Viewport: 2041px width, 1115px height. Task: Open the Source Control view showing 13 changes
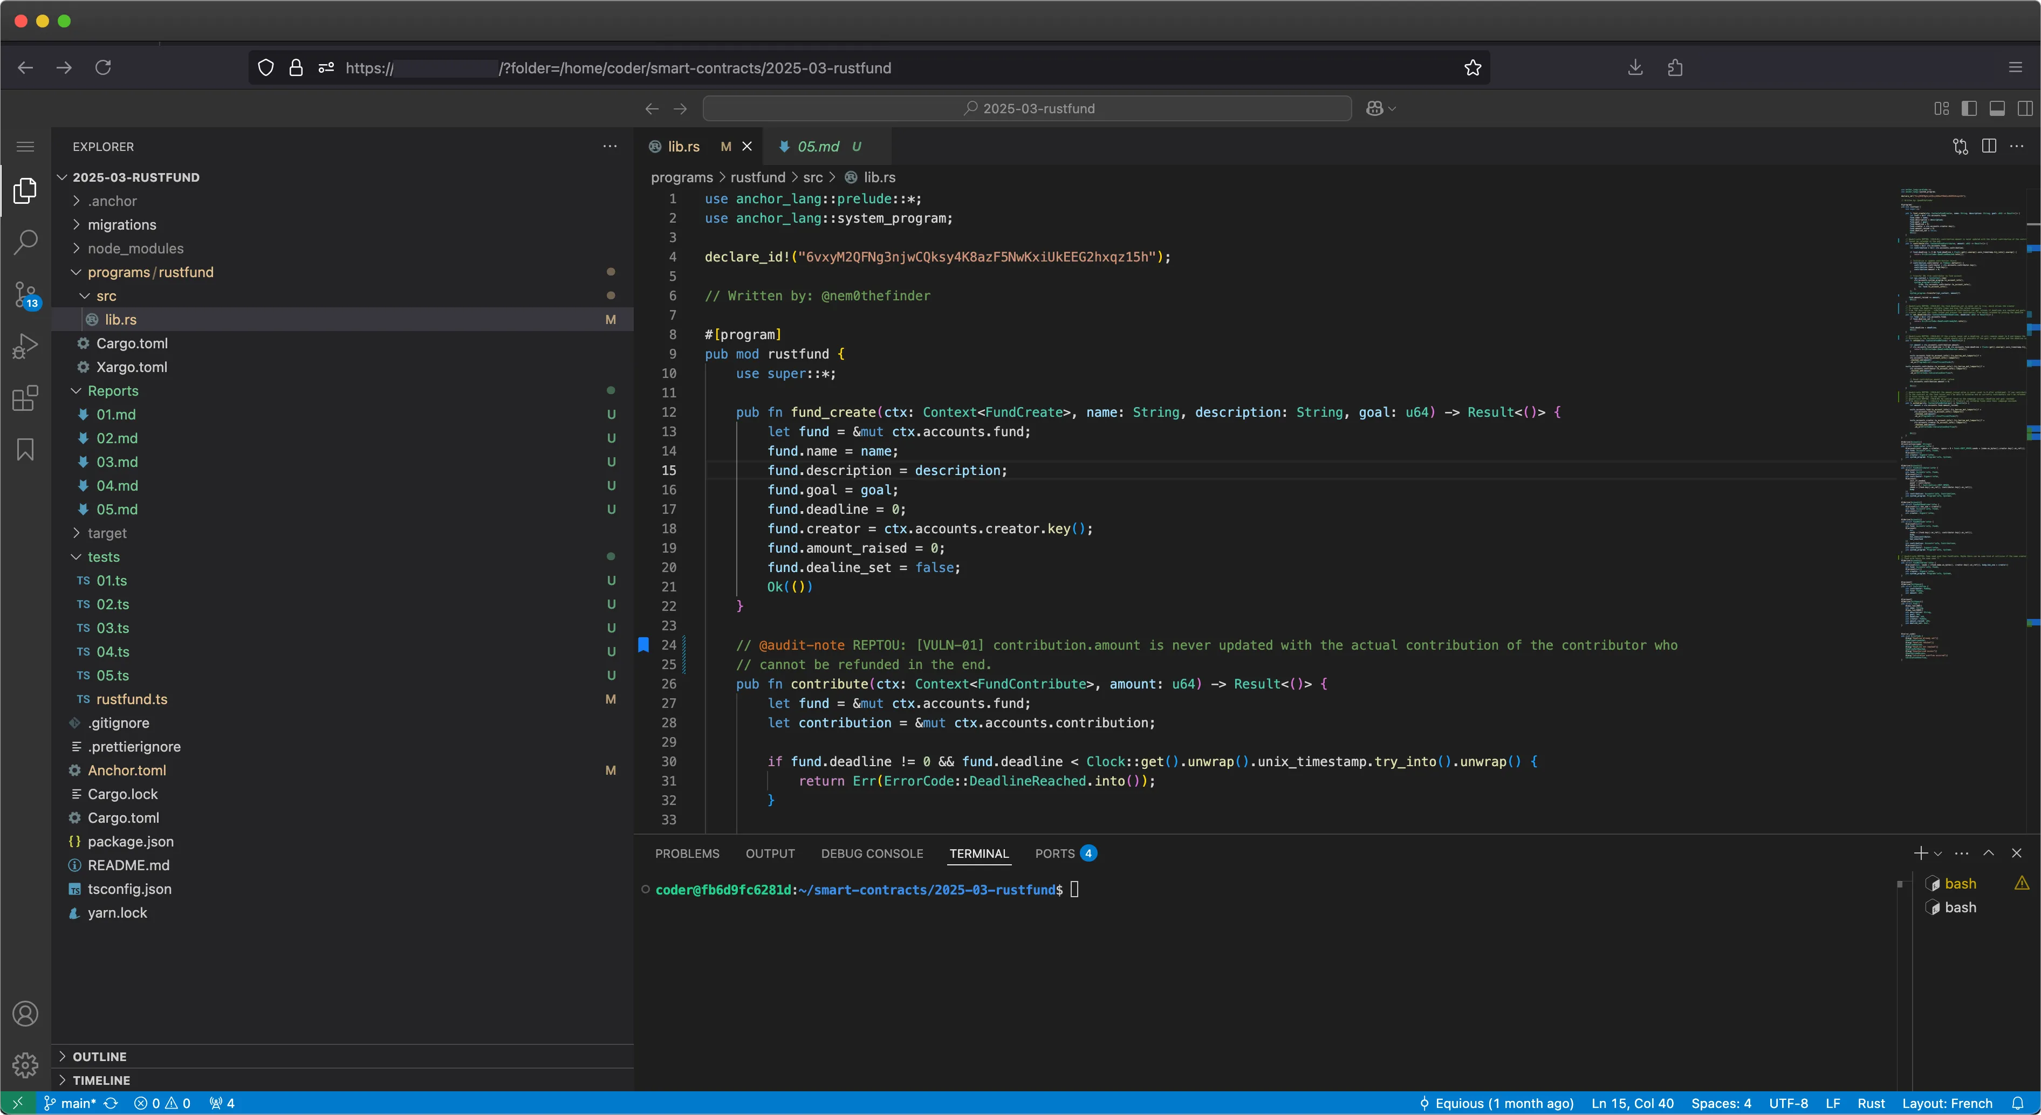25,294
